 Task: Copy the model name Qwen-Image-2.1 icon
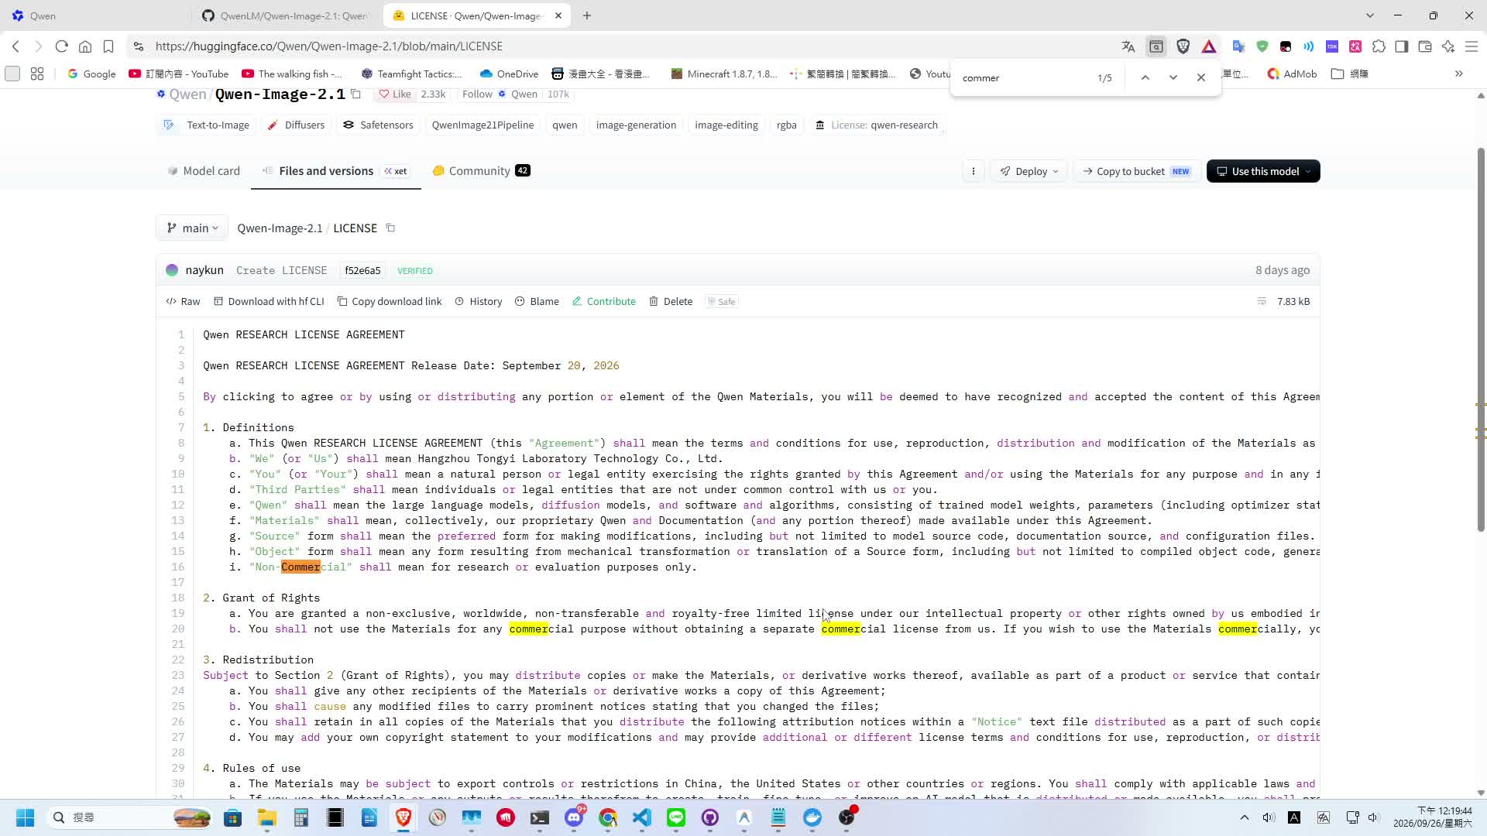pos(356,94)
